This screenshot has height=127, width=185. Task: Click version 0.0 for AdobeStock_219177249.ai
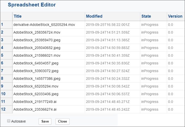[176, 102]
